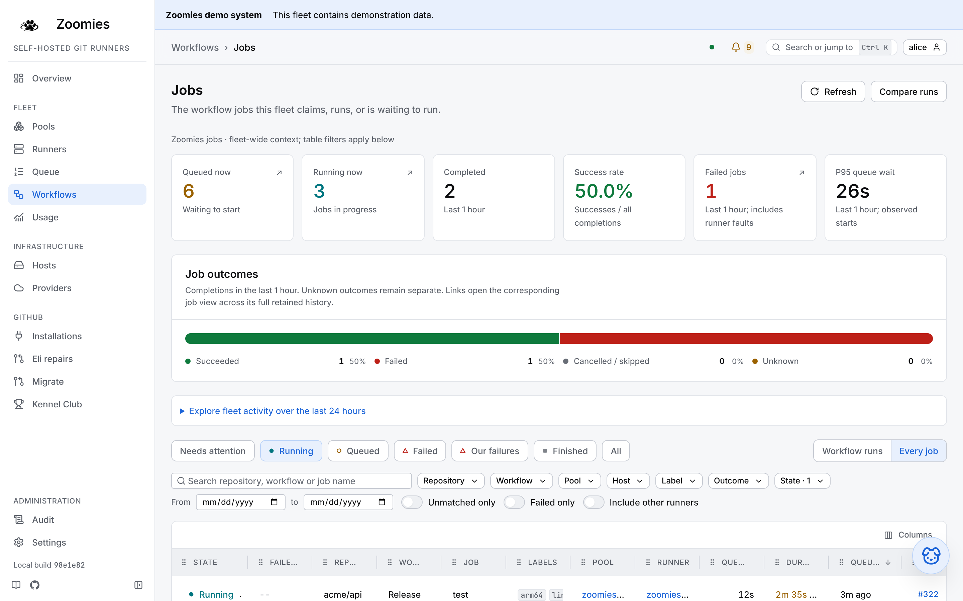Click the Kennel Club trophy icon
Image resolution: width=963 pixels, height=601 pixels.
pyautogui.click(x=19, y=404)
